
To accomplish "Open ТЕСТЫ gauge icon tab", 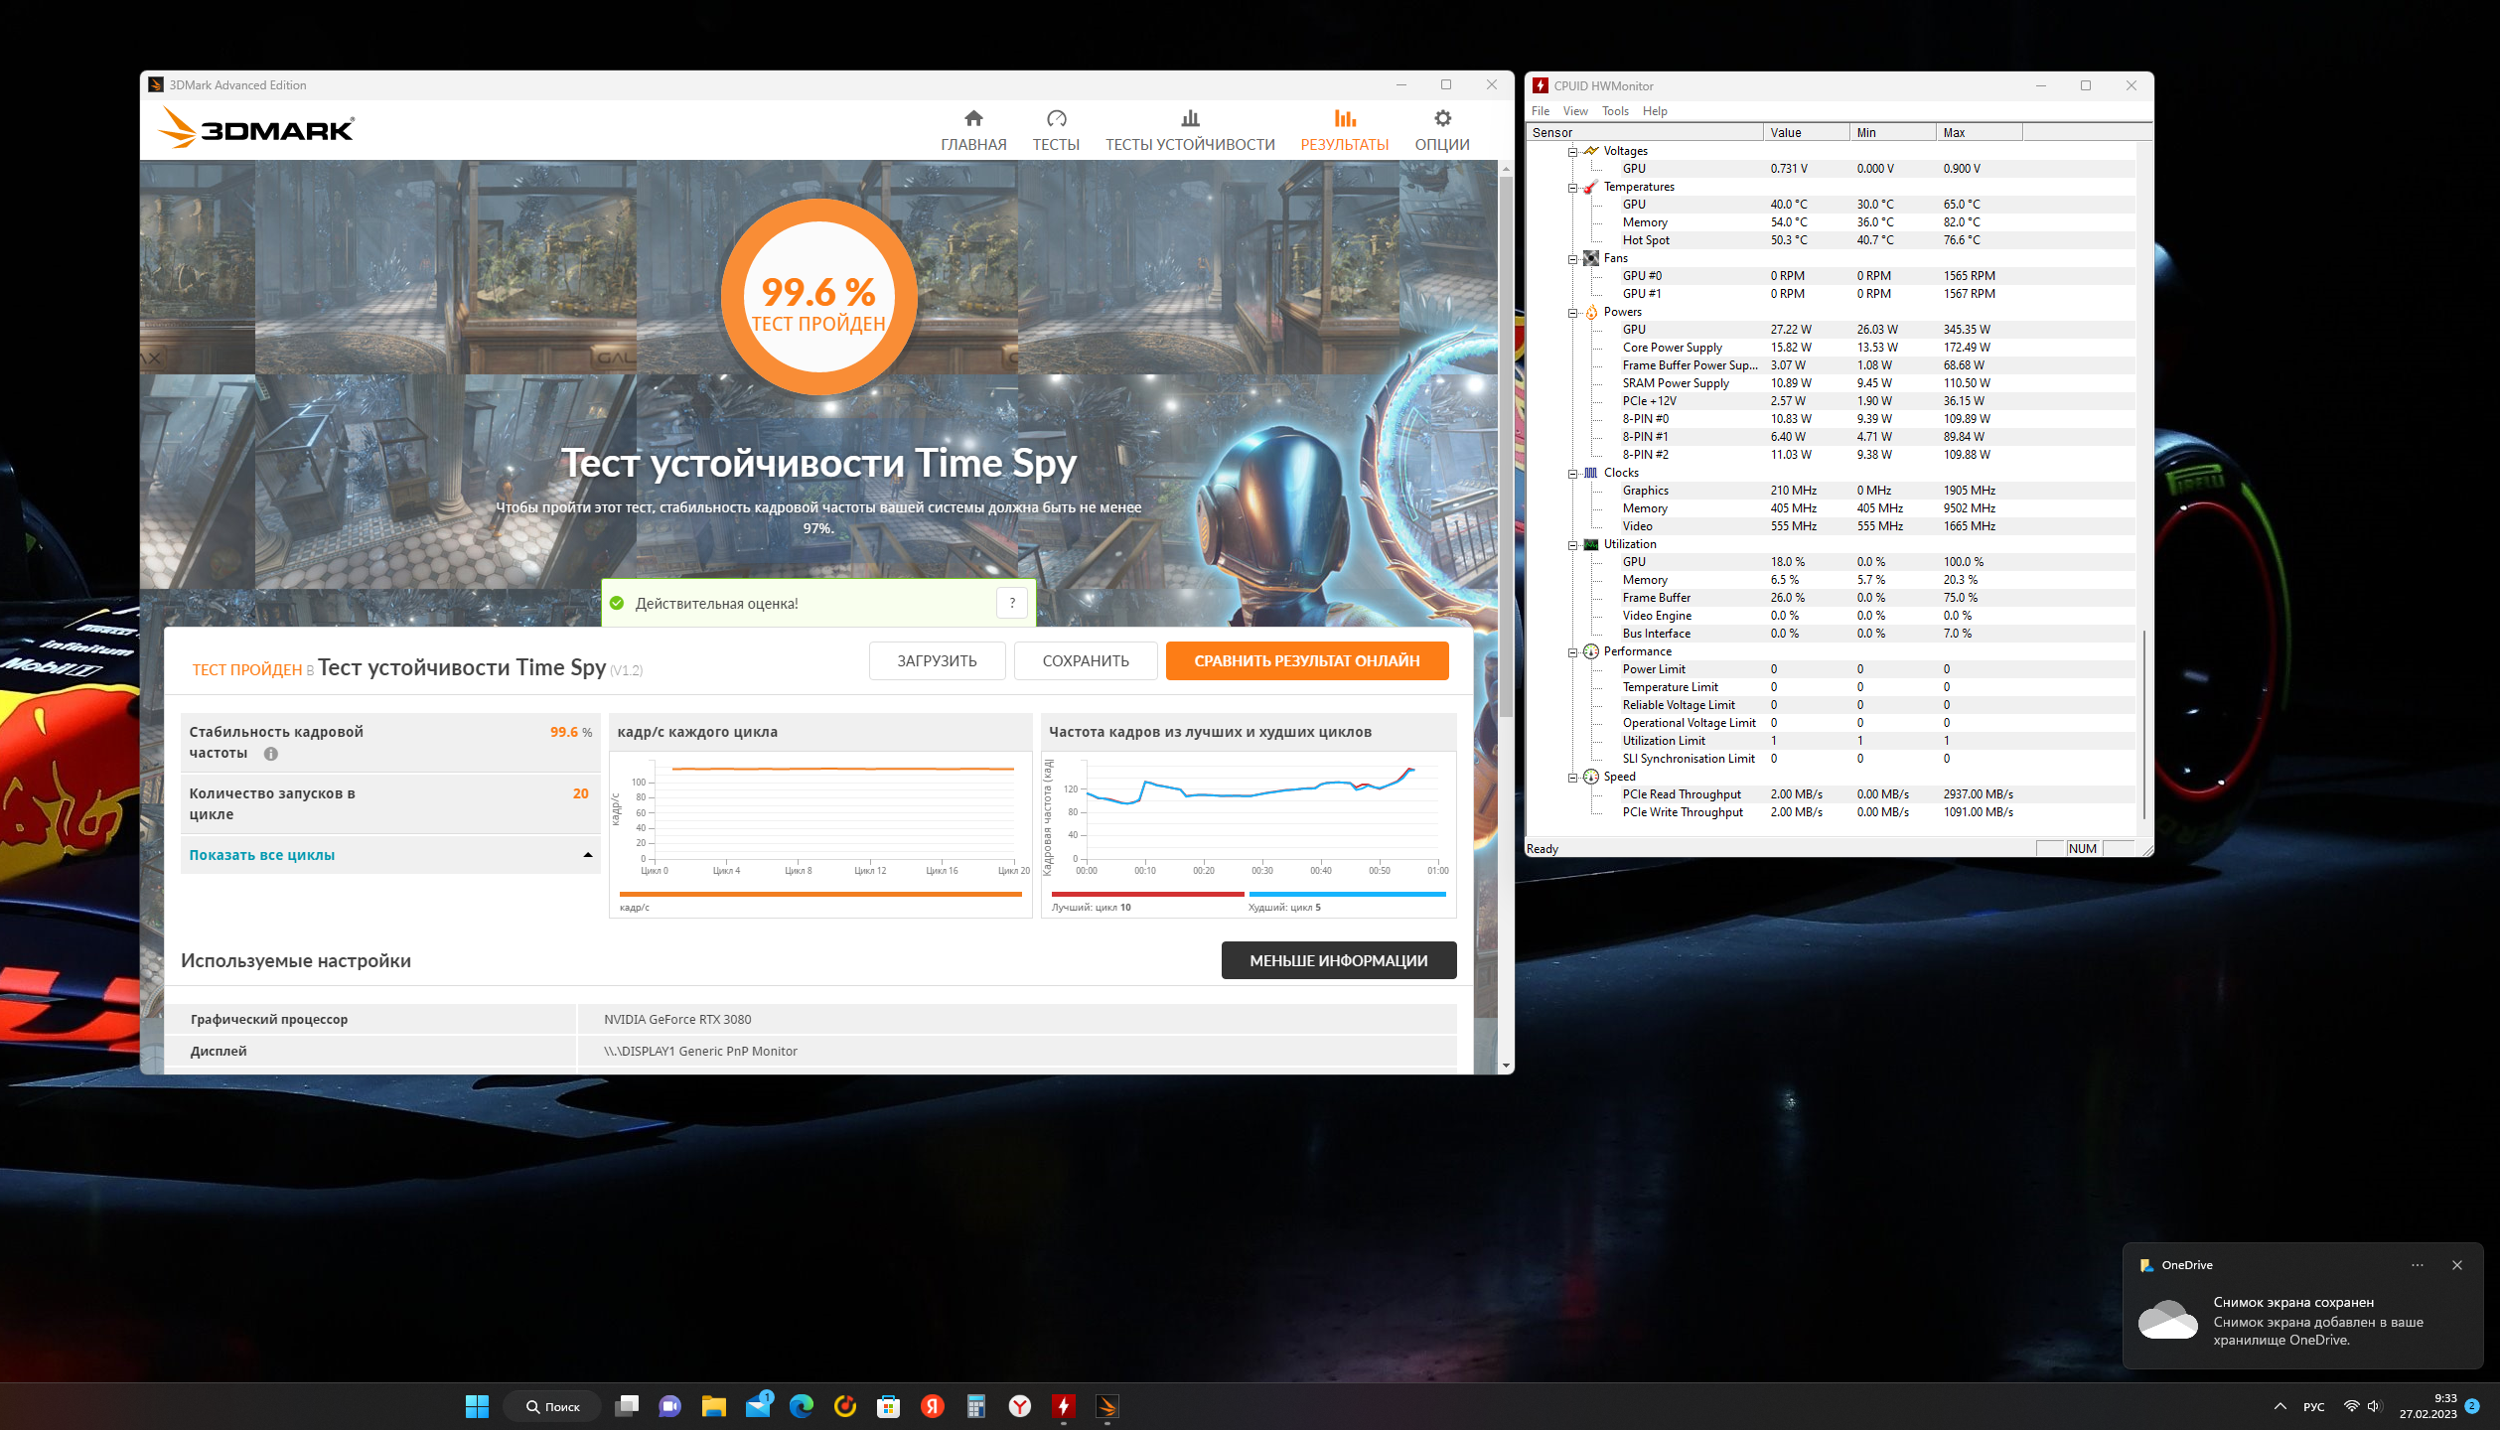I will tap(1055, 130).
